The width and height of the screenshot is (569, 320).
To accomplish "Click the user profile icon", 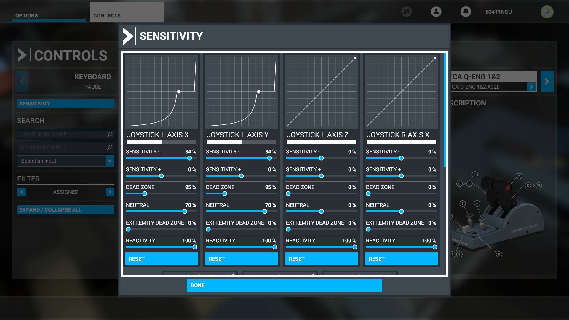I will [436, 12].
